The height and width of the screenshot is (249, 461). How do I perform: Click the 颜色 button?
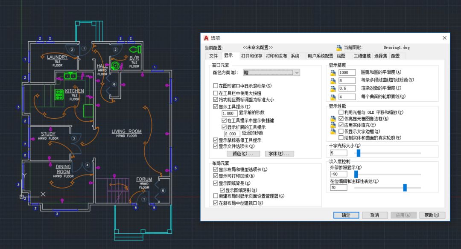pyautogui.click(x=243, y=154)
